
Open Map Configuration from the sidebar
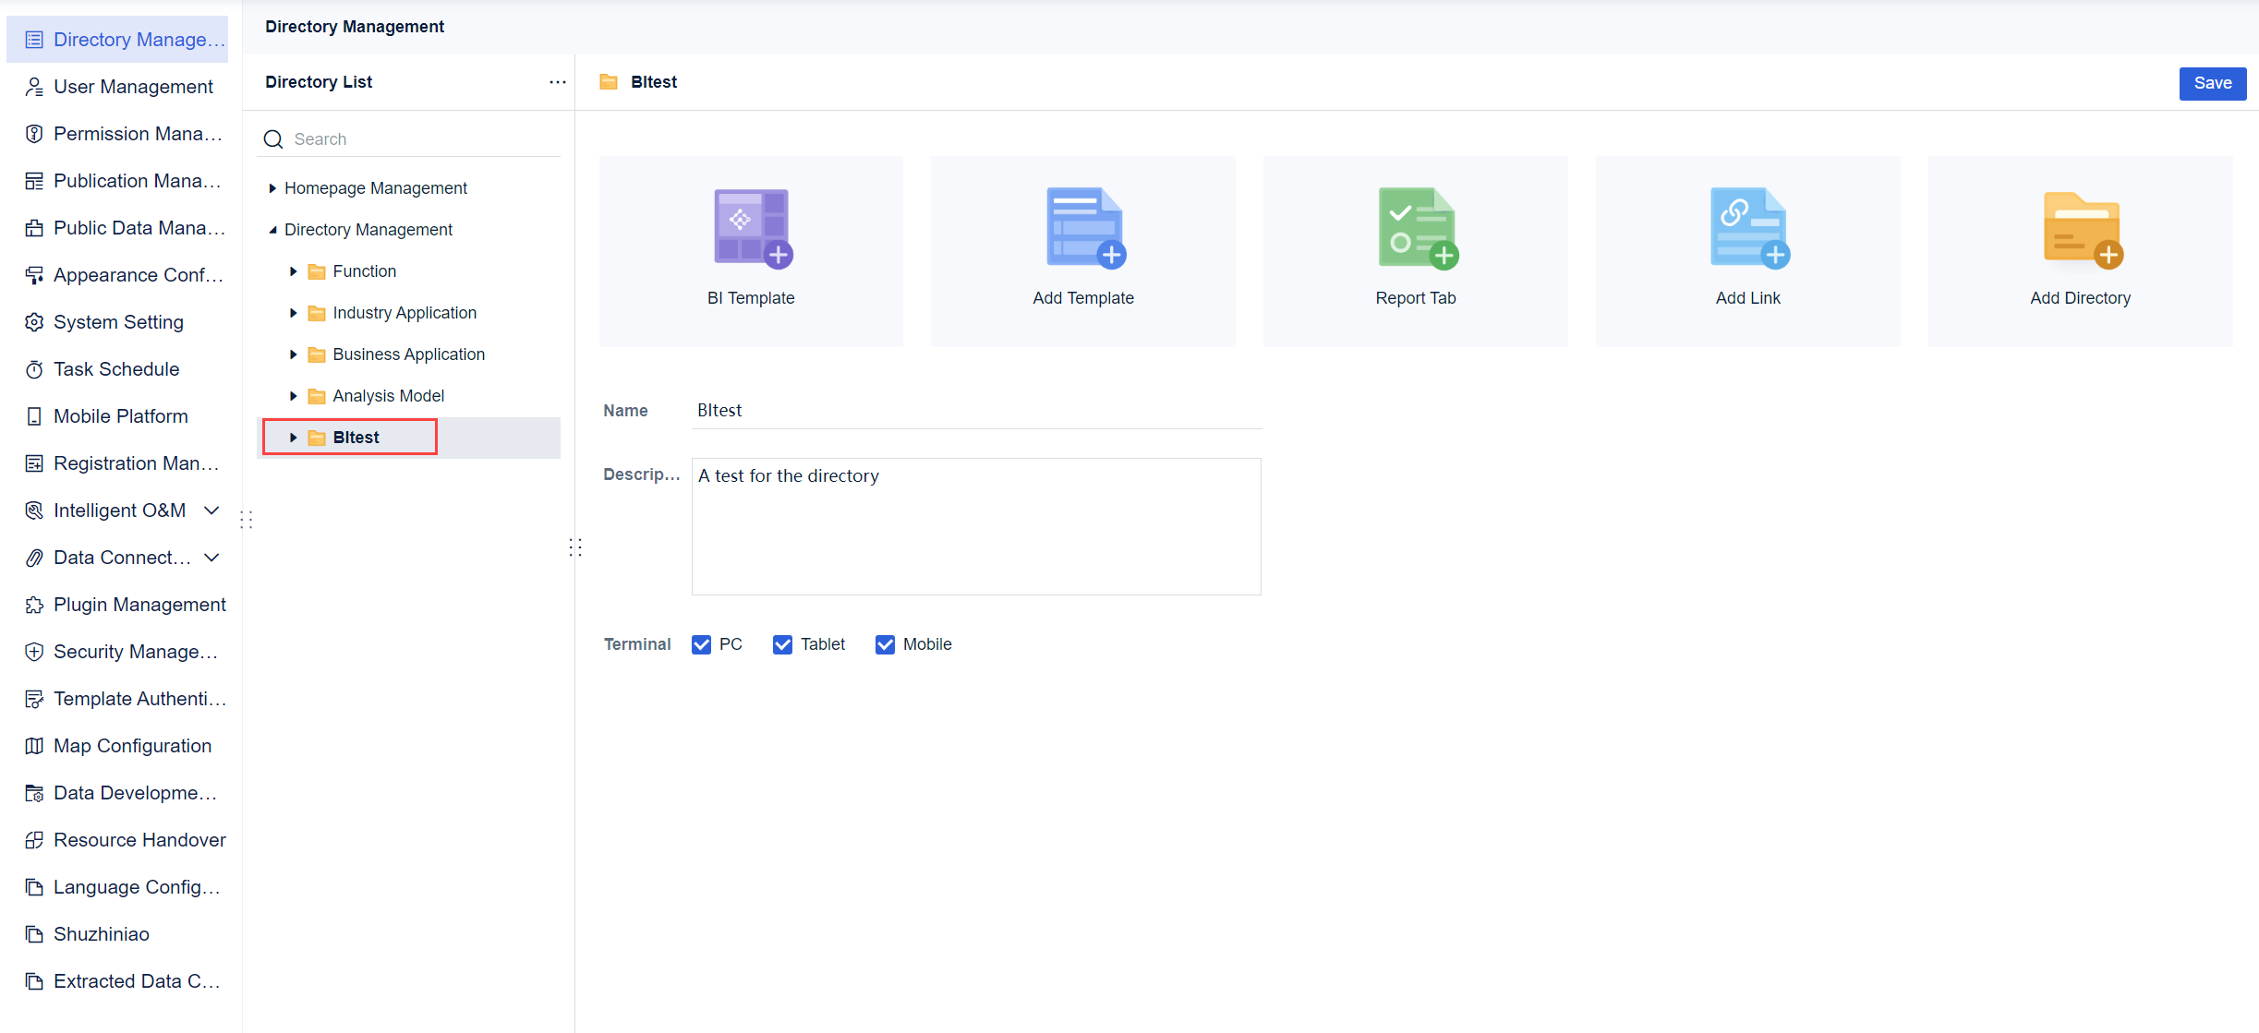(x=132, y=745)
